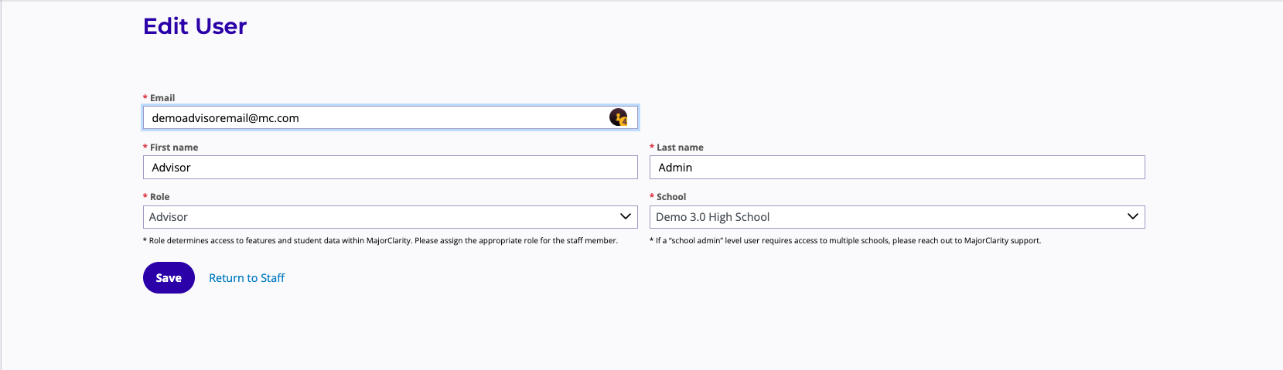The width and height of the screenshot is (1283, 370).
Task: Click into the First name text field
Action: pos(390,168)
